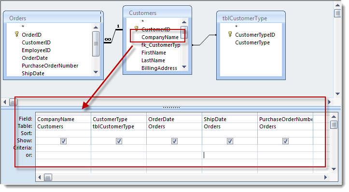Screen dimensions: 349x192
Task: Click design grid horizontal scroll right arrow
Action: (x=326, y=178)
